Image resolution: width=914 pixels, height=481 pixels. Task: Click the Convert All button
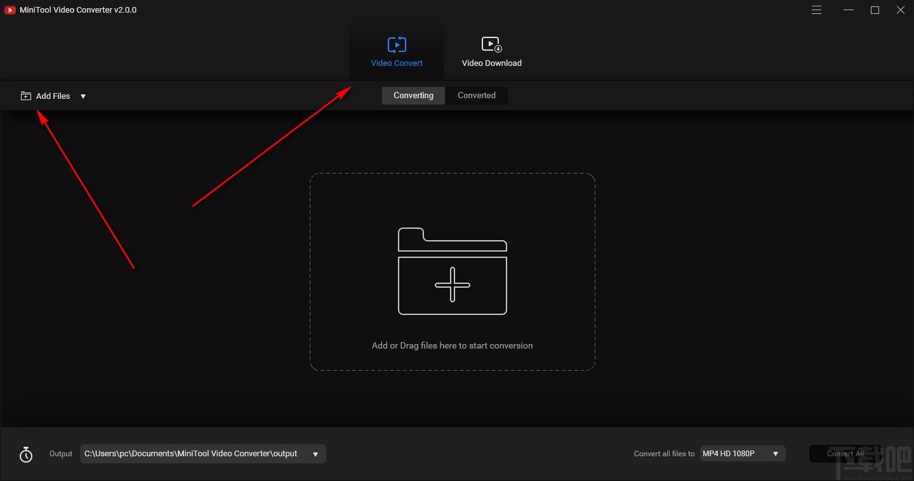click(x=845, y=454)
